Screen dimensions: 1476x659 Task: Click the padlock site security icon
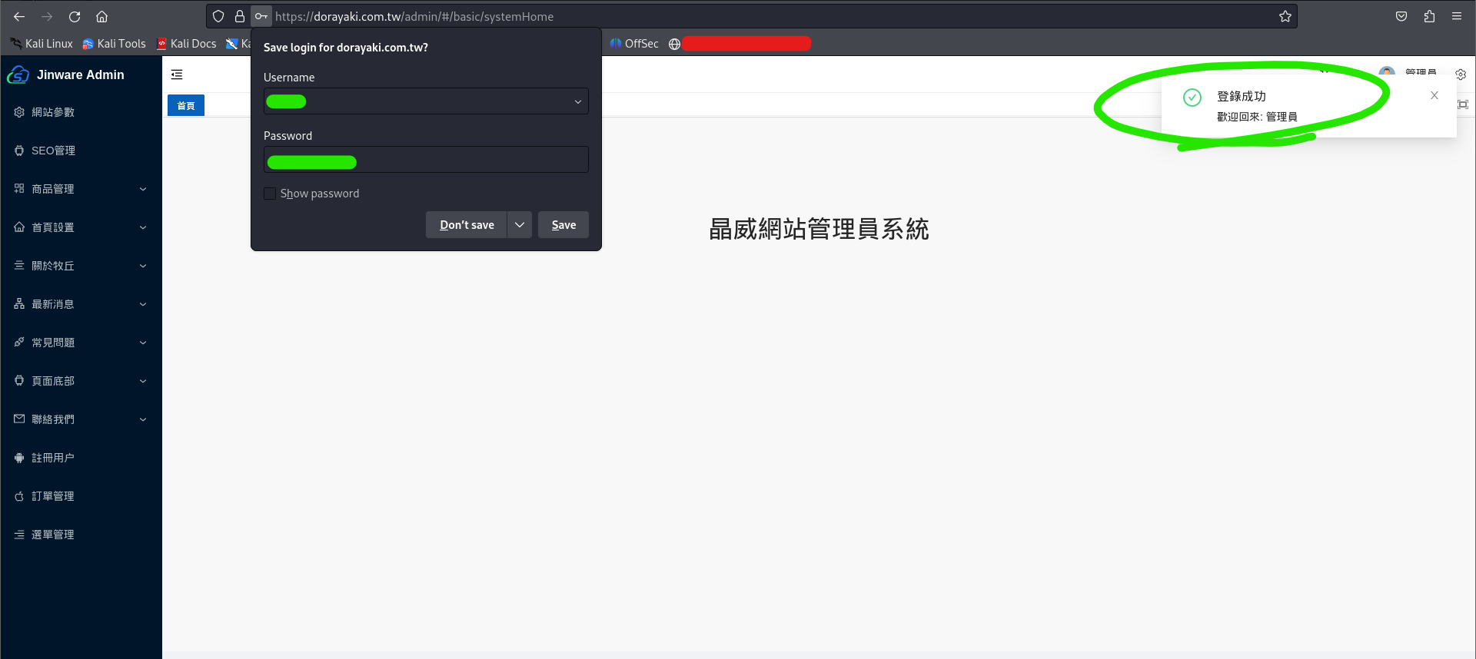(240, 16)
